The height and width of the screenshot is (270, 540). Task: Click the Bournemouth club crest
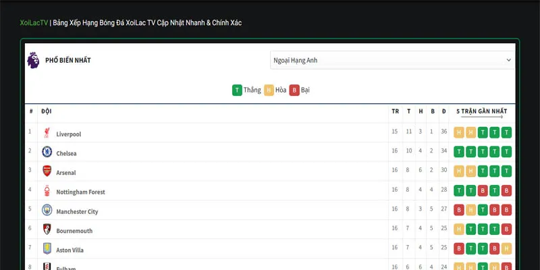point(47,230)
